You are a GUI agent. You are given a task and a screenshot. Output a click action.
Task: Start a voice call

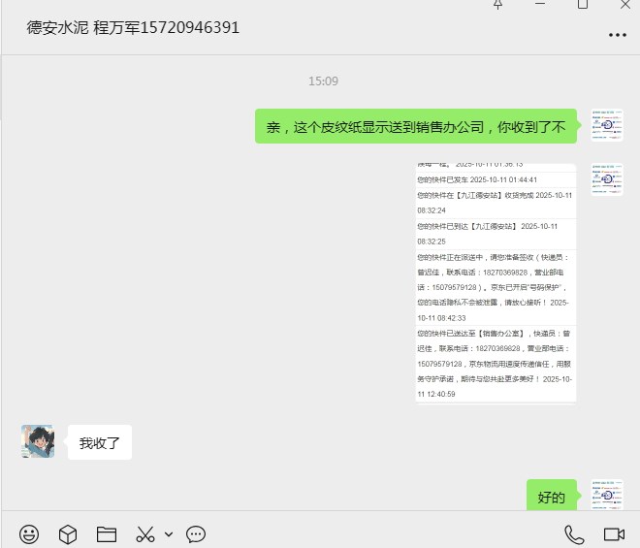point(574,533)
